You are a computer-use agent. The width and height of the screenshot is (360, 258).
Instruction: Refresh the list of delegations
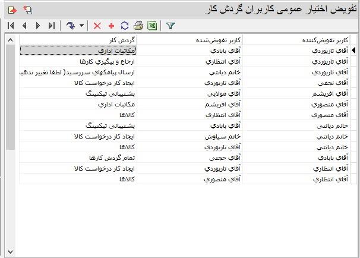[124, 26]
